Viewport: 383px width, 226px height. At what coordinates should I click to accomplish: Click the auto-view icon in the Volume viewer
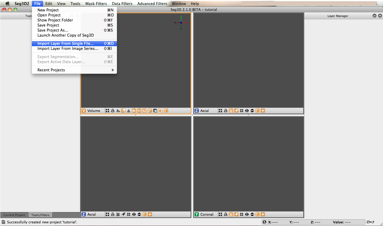[107, 111]
